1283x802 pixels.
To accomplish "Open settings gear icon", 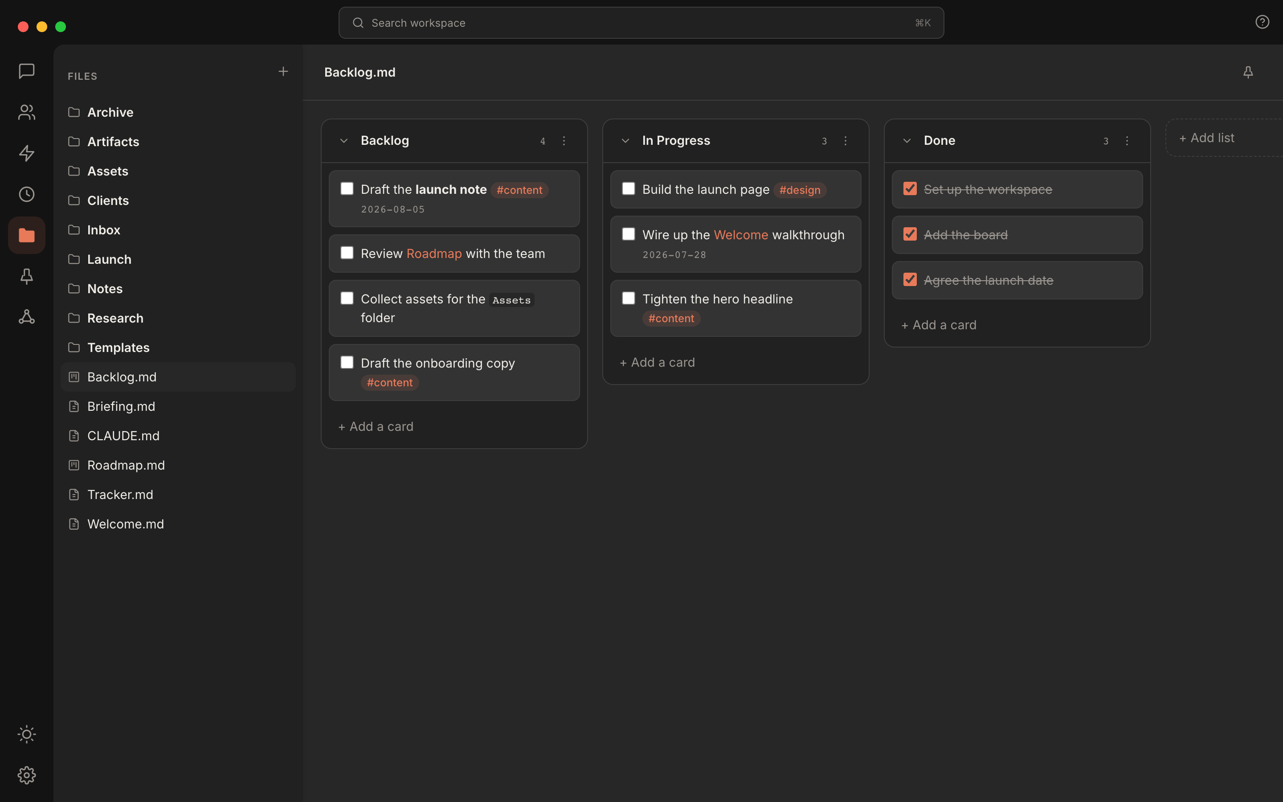I will pos(27,775).
